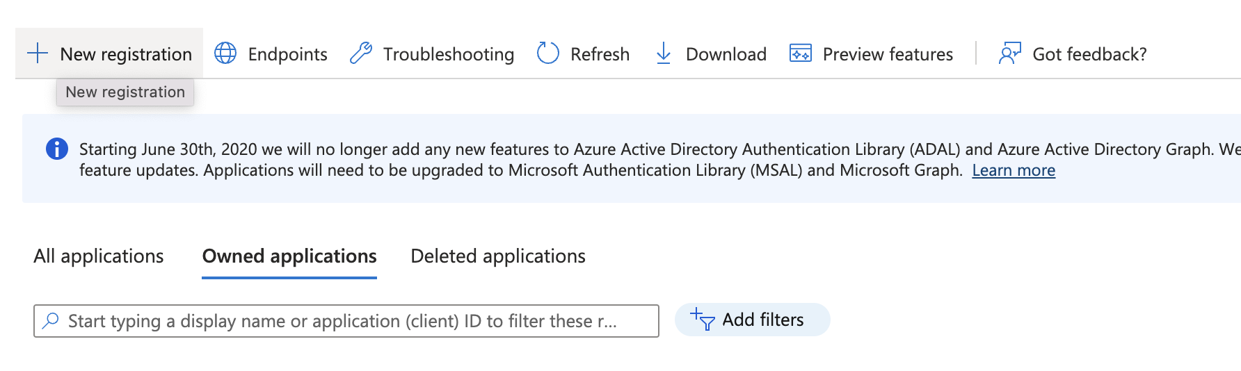Follow the Learn more link

click(1014, 170)
